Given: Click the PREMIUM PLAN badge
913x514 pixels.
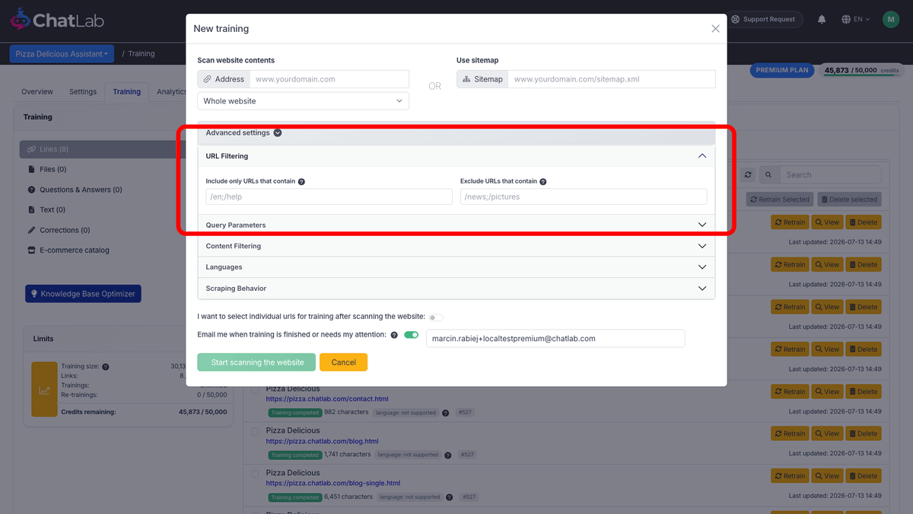Looking at the screenshot, I should 782,70.
